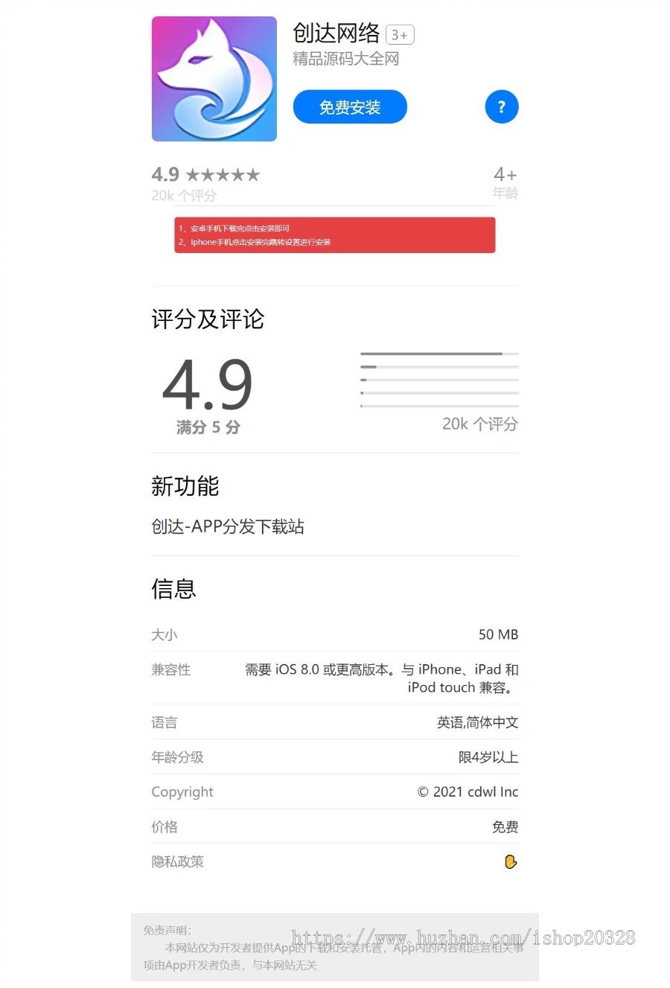This screenshot has width=670, height=988.
Task: Click the 50 MB size value
Action: point(498,635)
